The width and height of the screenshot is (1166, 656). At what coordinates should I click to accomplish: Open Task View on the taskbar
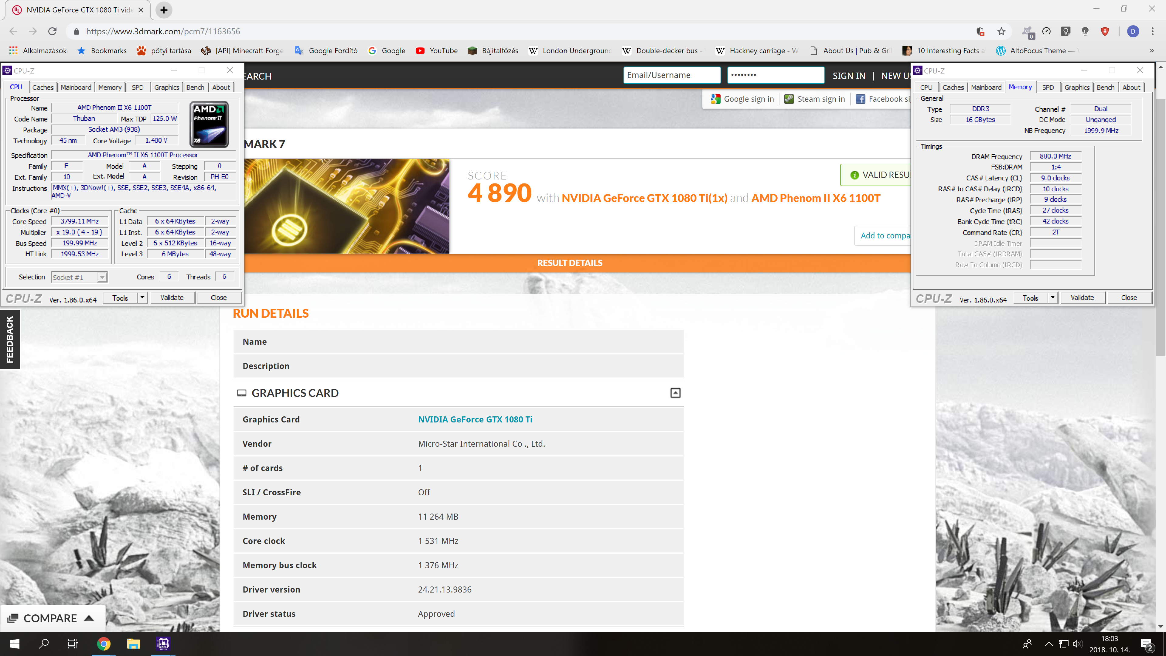pyautogui.click(x=73, y=644)
